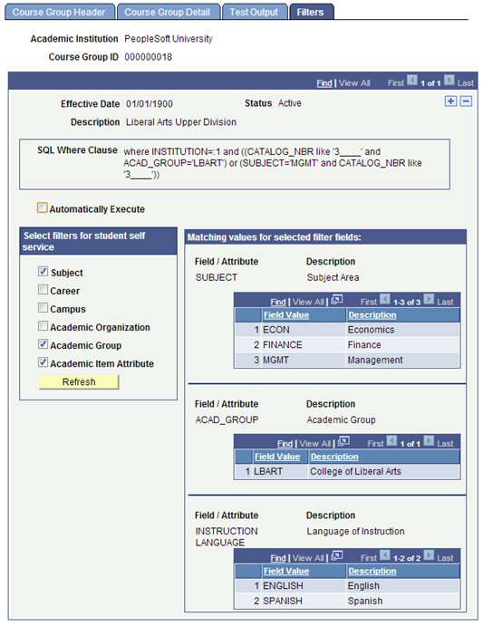Uncheck the Subject filter checkbox
The image size is (483, 626).
(43, 272)
